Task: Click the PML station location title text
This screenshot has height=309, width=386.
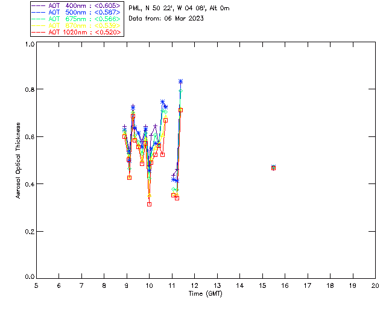Action: pos(179,8)
